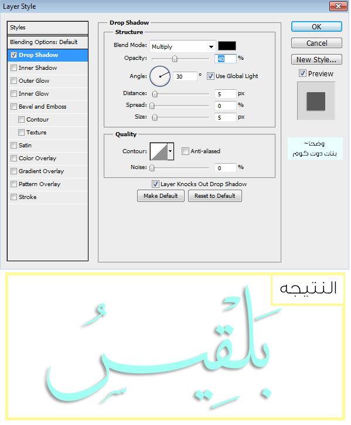This screenshot has height=425, width=351.
Task: Open the Contour curve thumbnail picker
Action: pos(159,151)
